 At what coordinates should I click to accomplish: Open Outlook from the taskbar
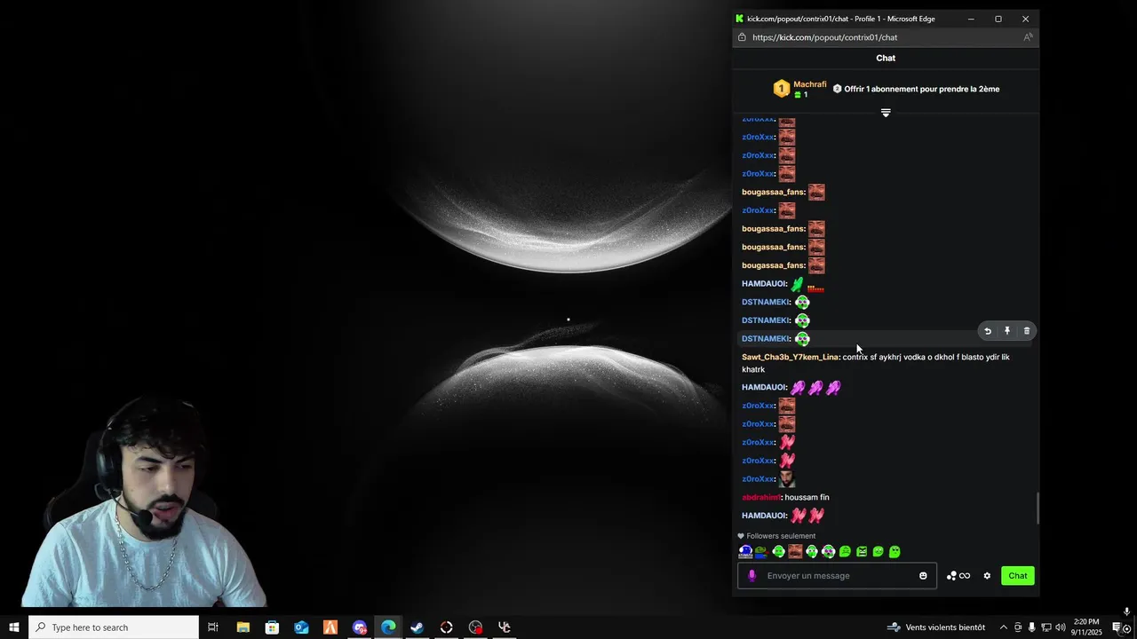click(301, 627)
